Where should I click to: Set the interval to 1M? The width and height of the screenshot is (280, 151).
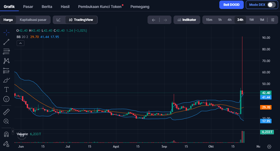tap(262, 20)
